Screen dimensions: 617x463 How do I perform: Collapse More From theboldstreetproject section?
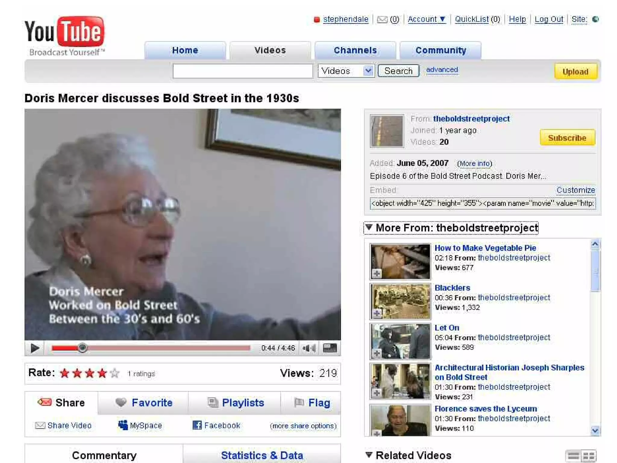(x=369, y=227)
